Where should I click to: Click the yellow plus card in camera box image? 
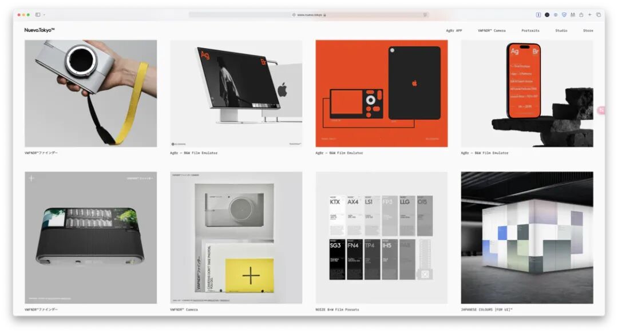(249, 275)
